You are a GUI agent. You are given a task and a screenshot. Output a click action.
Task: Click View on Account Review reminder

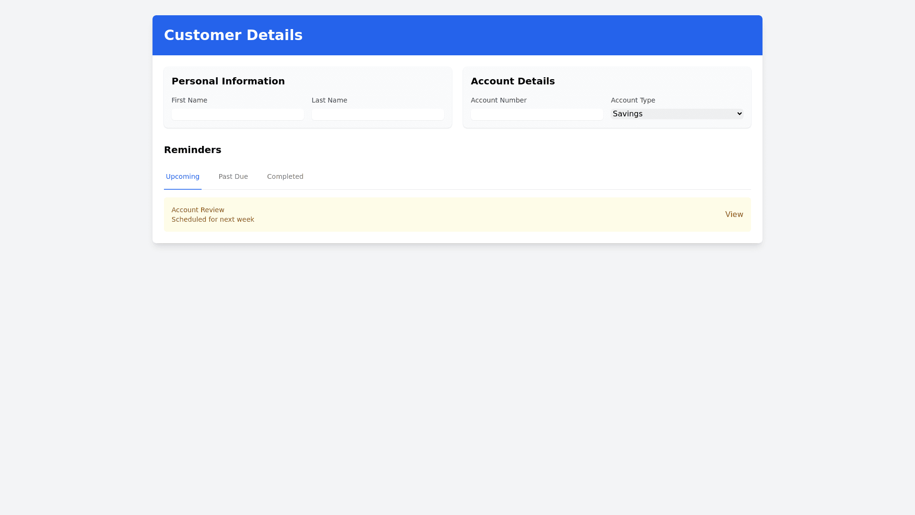734,215
